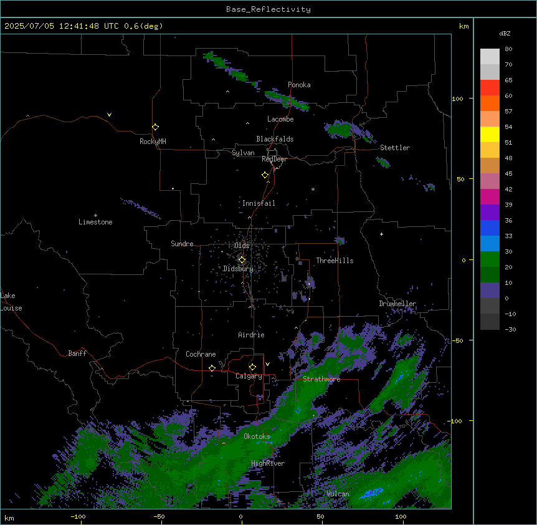This screenshot has width=537, height=525.
Task: Click the dBZ legend heading
Action: point(505,33)
